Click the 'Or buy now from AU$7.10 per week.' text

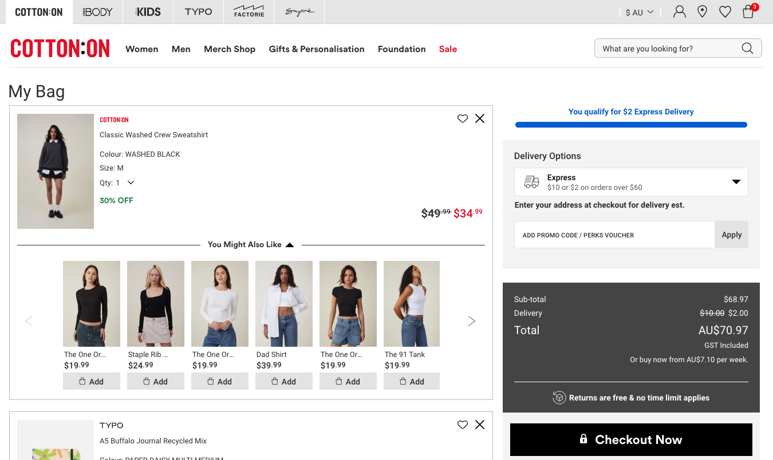[x=689, y=360]
